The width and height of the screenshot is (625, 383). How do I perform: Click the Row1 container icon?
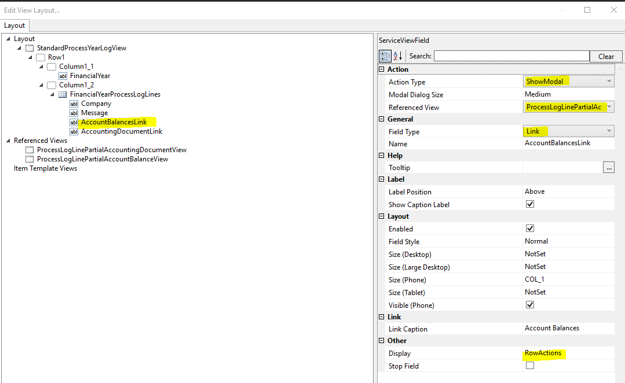click(x=41, y=57)
